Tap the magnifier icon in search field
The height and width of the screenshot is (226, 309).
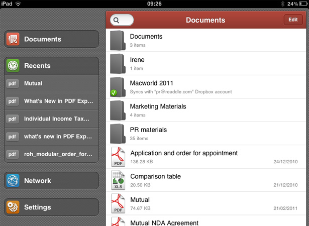click(x=116, y=20)
